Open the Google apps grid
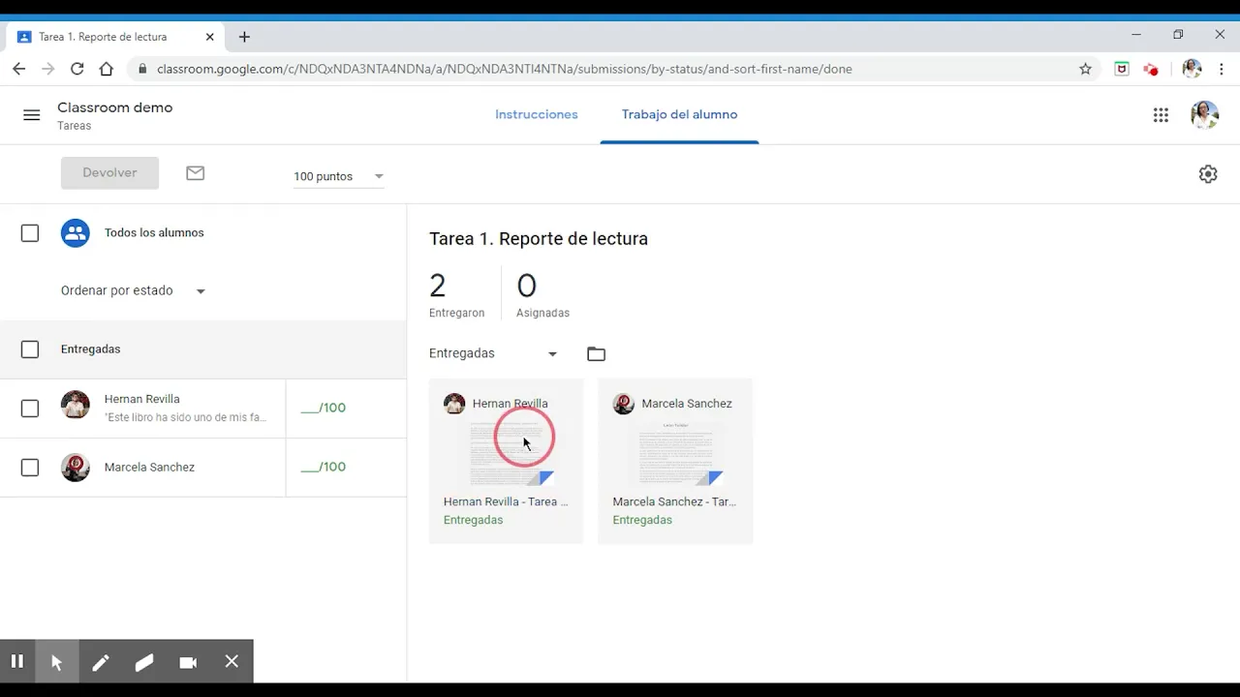The height and width of the screenshot is (697, 1240). [1161, 115]
